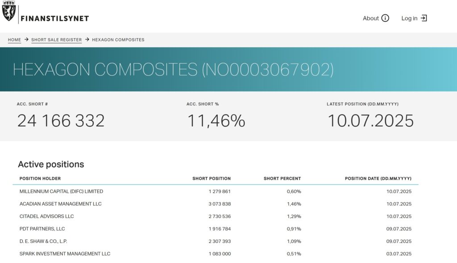
Task: Click PDT Partners' position date 09.07.2025
Action: [399, 229]
